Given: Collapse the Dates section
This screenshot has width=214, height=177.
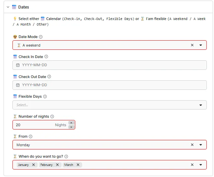Looking at the screenshot, I should click(8, 7).
